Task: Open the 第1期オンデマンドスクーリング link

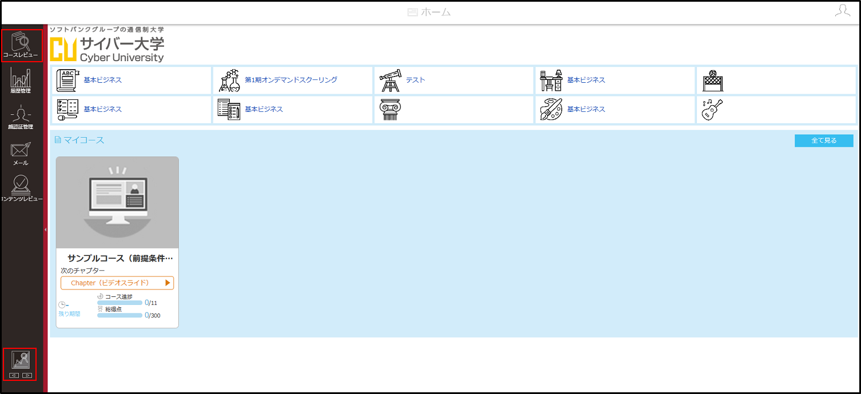Action: [x=291, y=80]
